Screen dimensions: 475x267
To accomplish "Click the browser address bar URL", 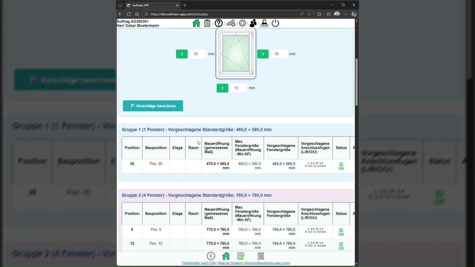I will click(179, 14).
